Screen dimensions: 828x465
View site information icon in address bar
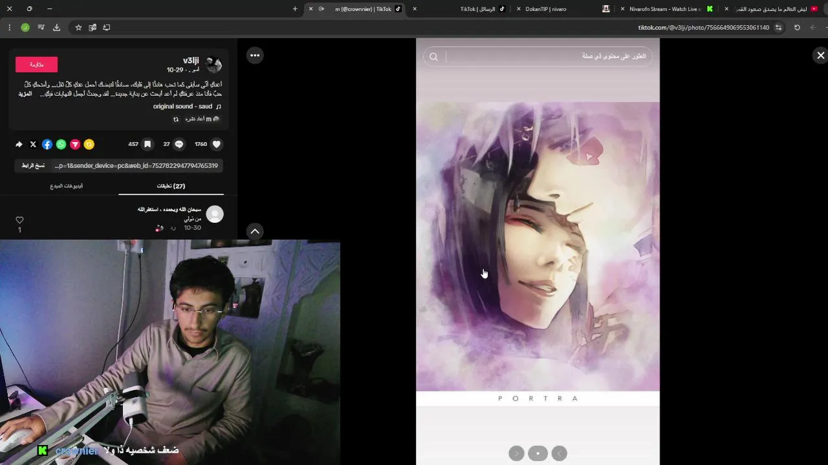(778, 28)
